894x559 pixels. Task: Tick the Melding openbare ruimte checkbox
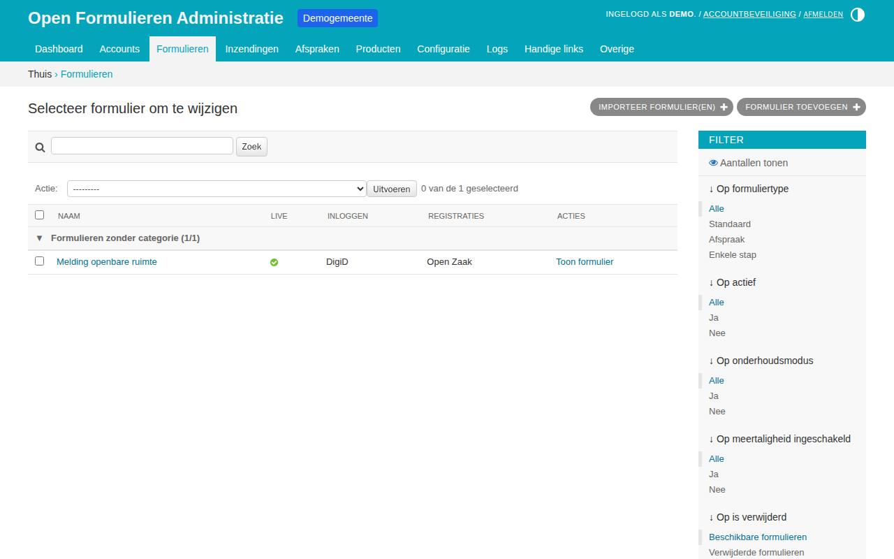40,261
